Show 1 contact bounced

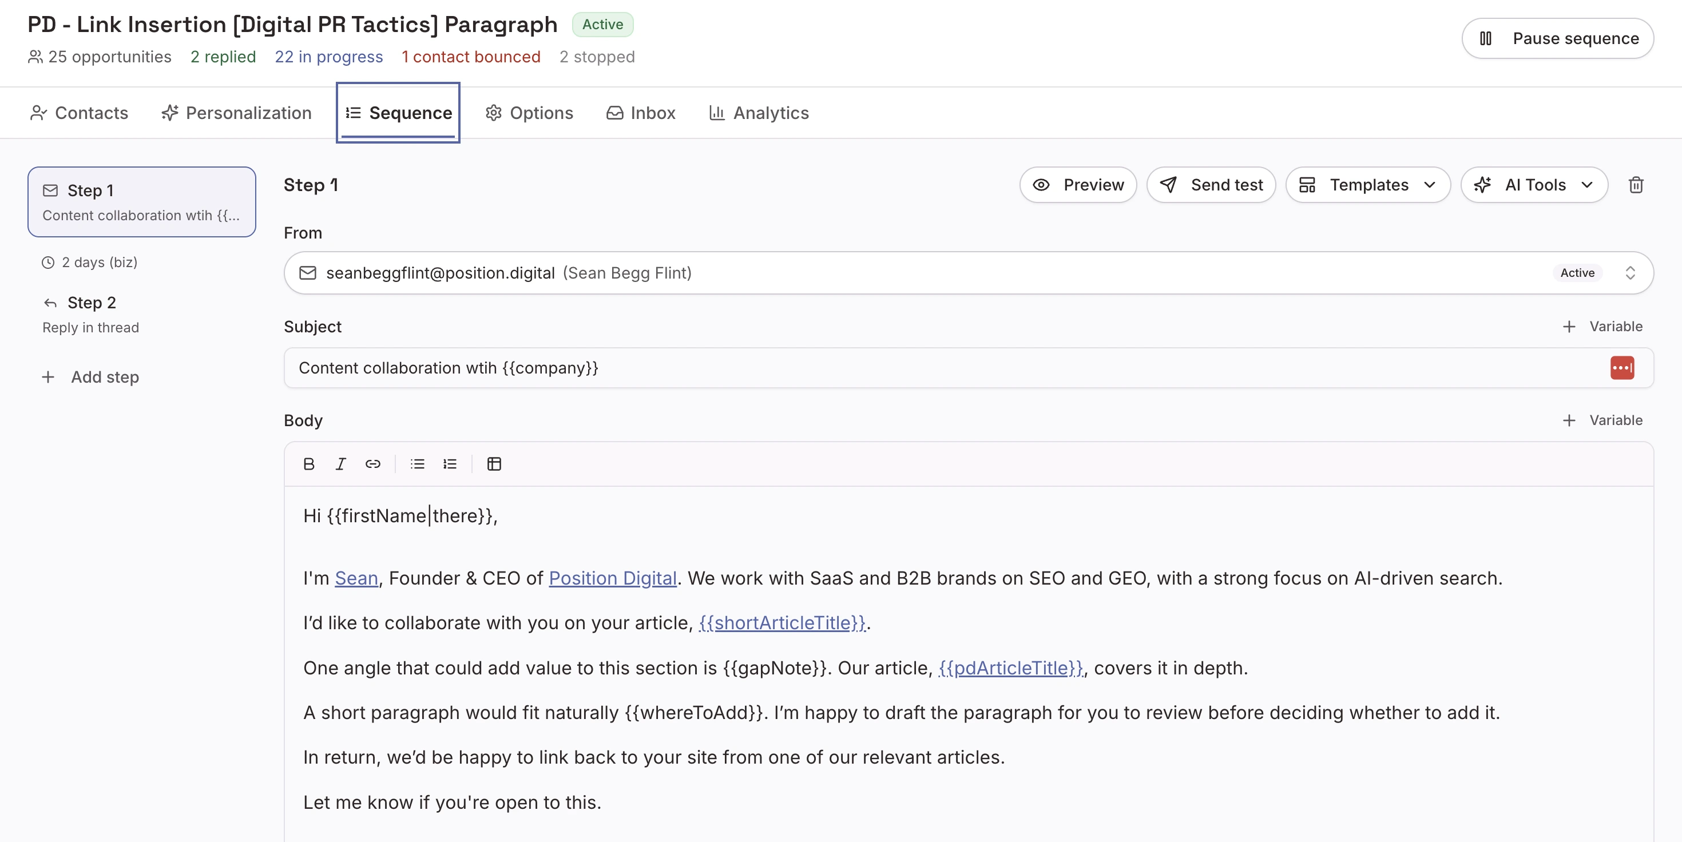click(471, 57)
